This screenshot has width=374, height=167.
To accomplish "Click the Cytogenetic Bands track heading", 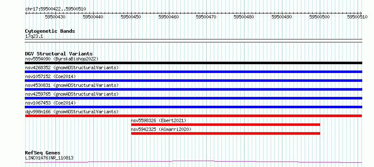I will tap(50, 31).
